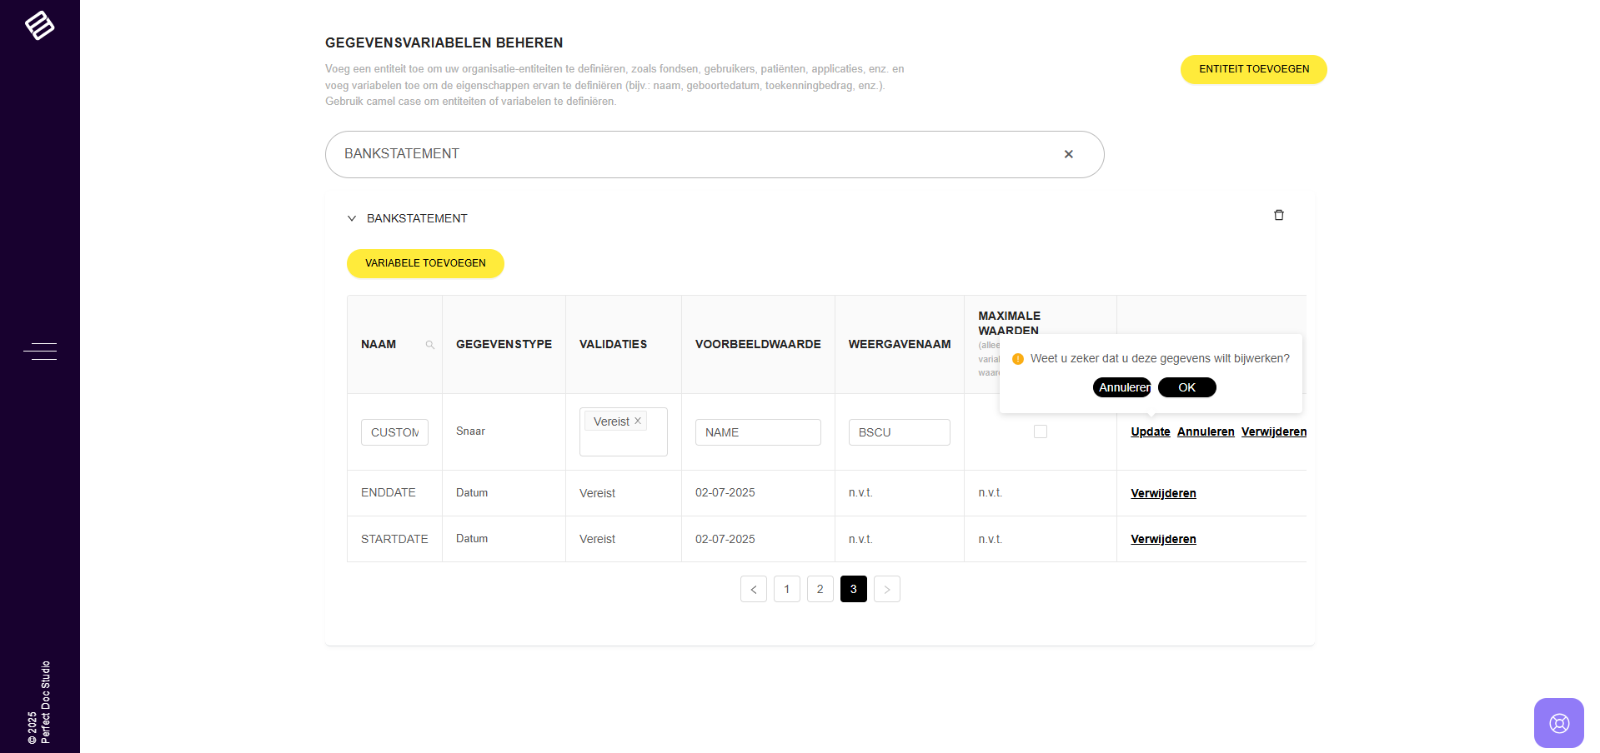This screenshot has height=753, width=1600.
Task: Confirm update with OK button
Action: [1186, 387]
